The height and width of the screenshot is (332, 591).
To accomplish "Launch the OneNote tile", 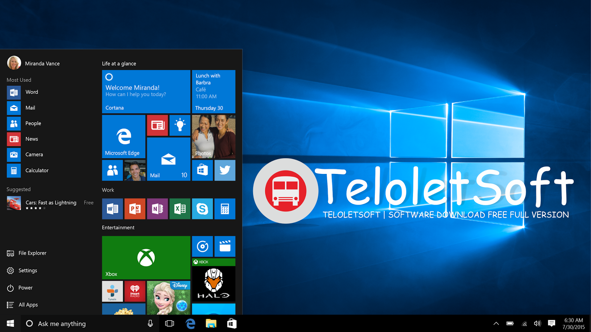I will 157,209.
